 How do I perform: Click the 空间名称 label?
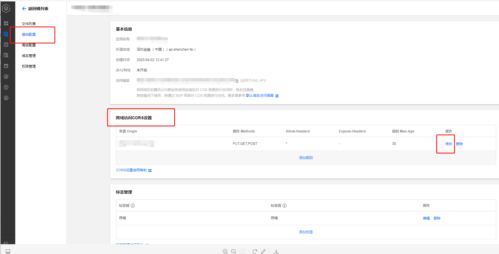[123, 39]
